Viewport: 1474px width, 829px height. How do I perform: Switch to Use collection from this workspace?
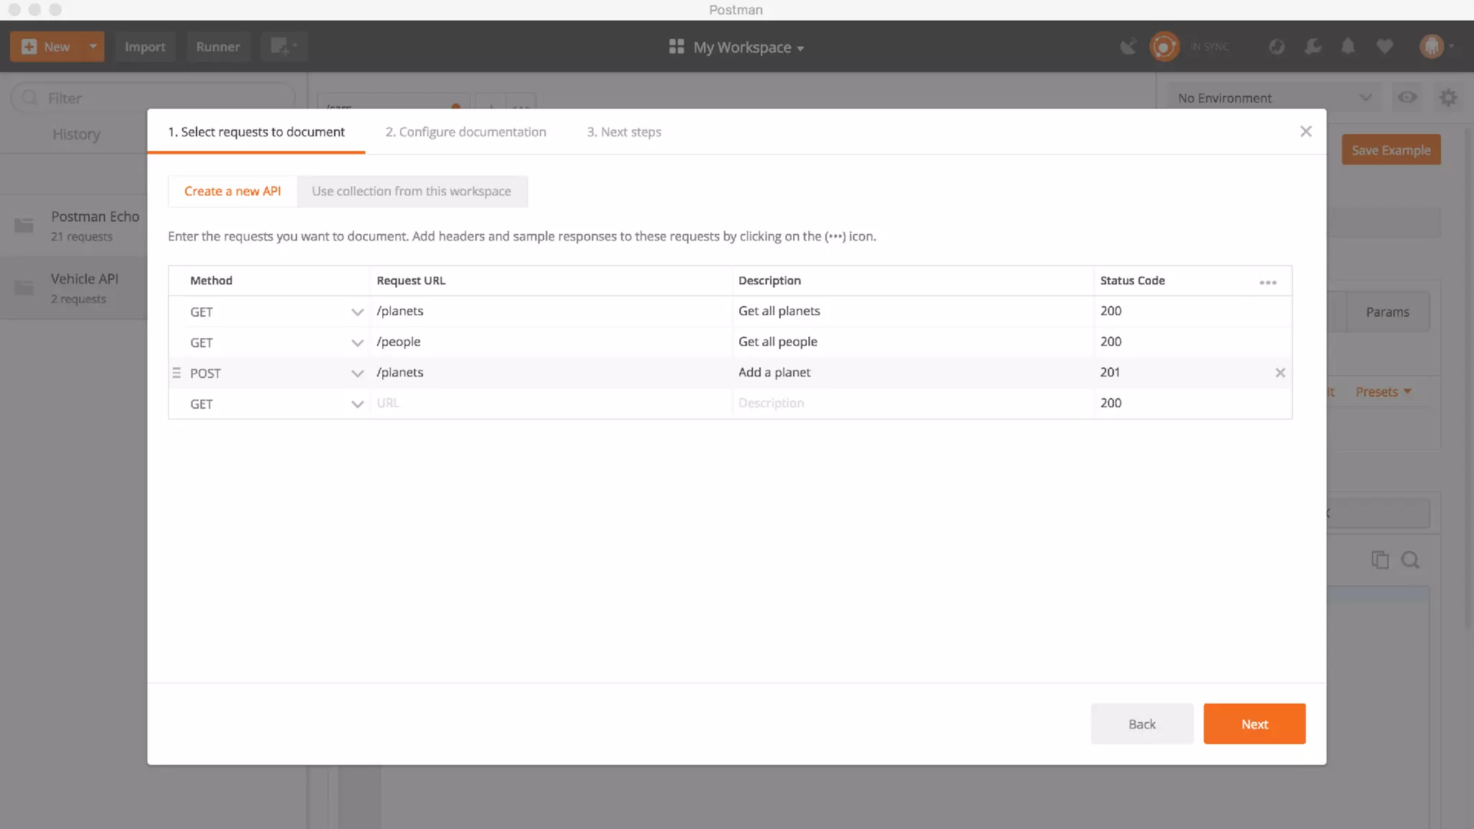[x=411, y=191]
